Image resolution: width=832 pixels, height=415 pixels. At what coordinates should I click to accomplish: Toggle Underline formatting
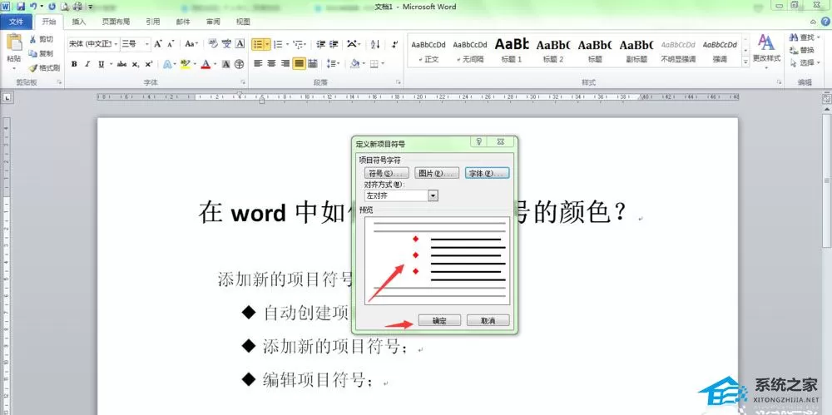click(x=101, y=64)
